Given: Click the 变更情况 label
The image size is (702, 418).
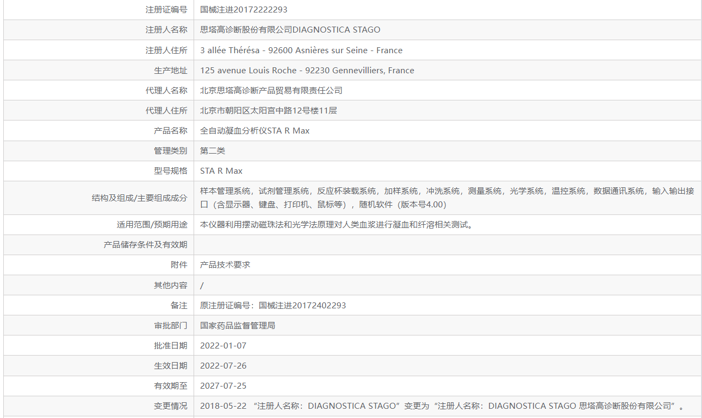Looking at the screenshot, I should pyautogui.click(x=171, y=406).
